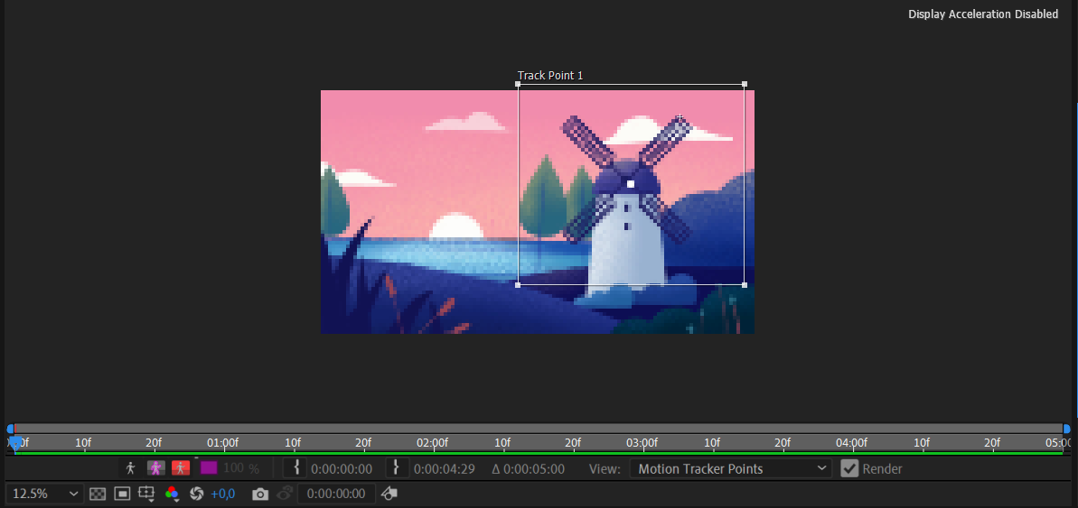The width and height of the screenshot is (1078, 508).
Task: Toggle Alpha Boundary magenta figure icon
Action: click(156, 468)
